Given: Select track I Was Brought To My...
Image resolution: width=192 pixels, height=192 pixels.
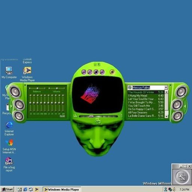Looking at the screenshot, I should pyautogui.click(x=146, y=102).
